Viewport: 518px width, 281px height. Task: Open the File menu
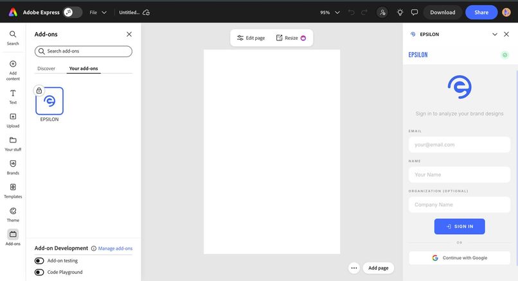pos(98,12)
